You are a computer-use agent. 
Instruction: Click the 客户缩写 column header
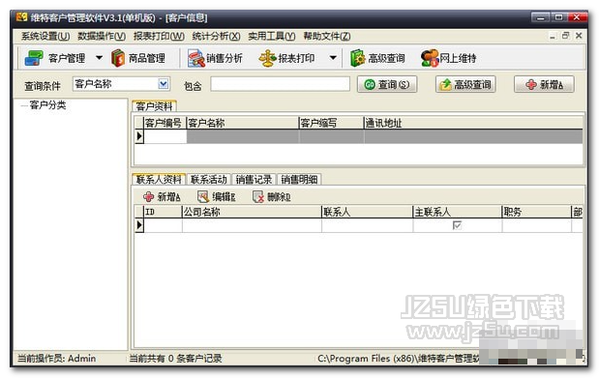331,123
